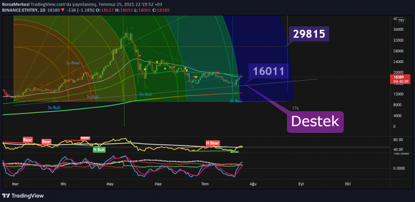Click the green H Bull divergence label
Image resolution: width=415 pixels, height=202 pixels.
coord(99,150)
